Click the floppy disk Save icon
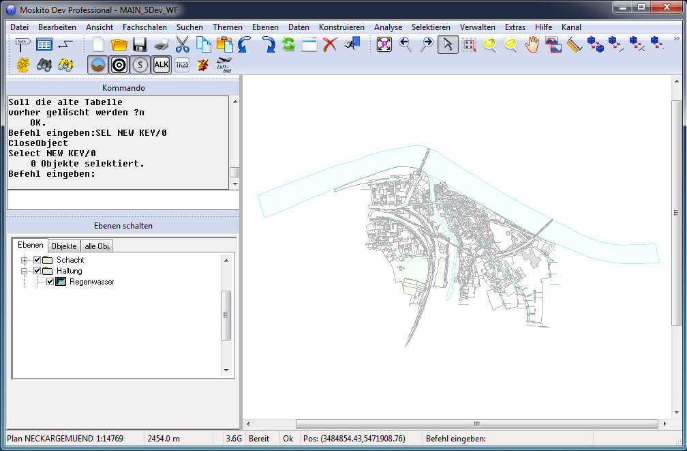687x451 pixels. [x=140, y=45]
